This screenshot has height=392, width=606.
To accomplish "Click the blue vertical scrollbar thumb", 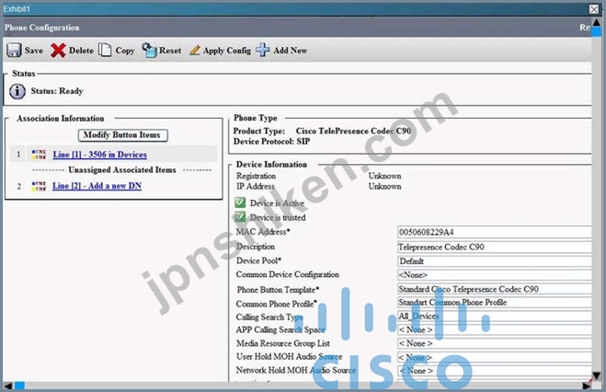I will pos(597,31).
